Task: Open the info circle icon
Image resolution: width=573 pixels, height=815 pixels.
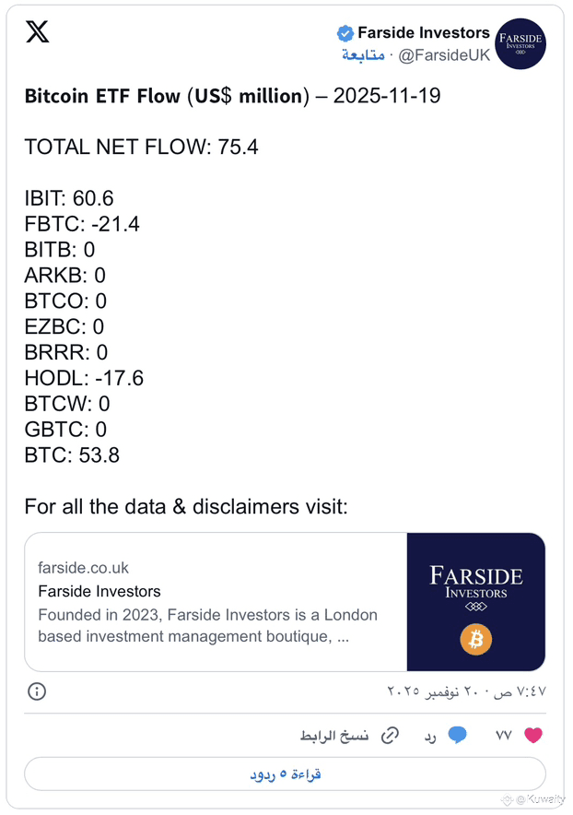Action: tap(37, 691)
